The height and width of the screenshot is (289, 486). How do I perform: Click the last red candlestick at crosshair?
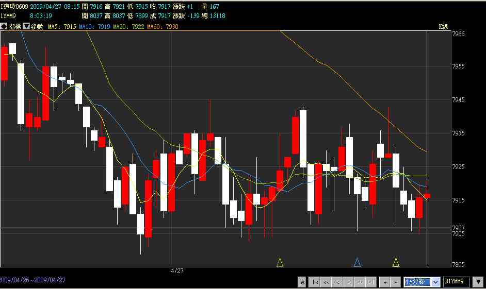click(427, 196)
